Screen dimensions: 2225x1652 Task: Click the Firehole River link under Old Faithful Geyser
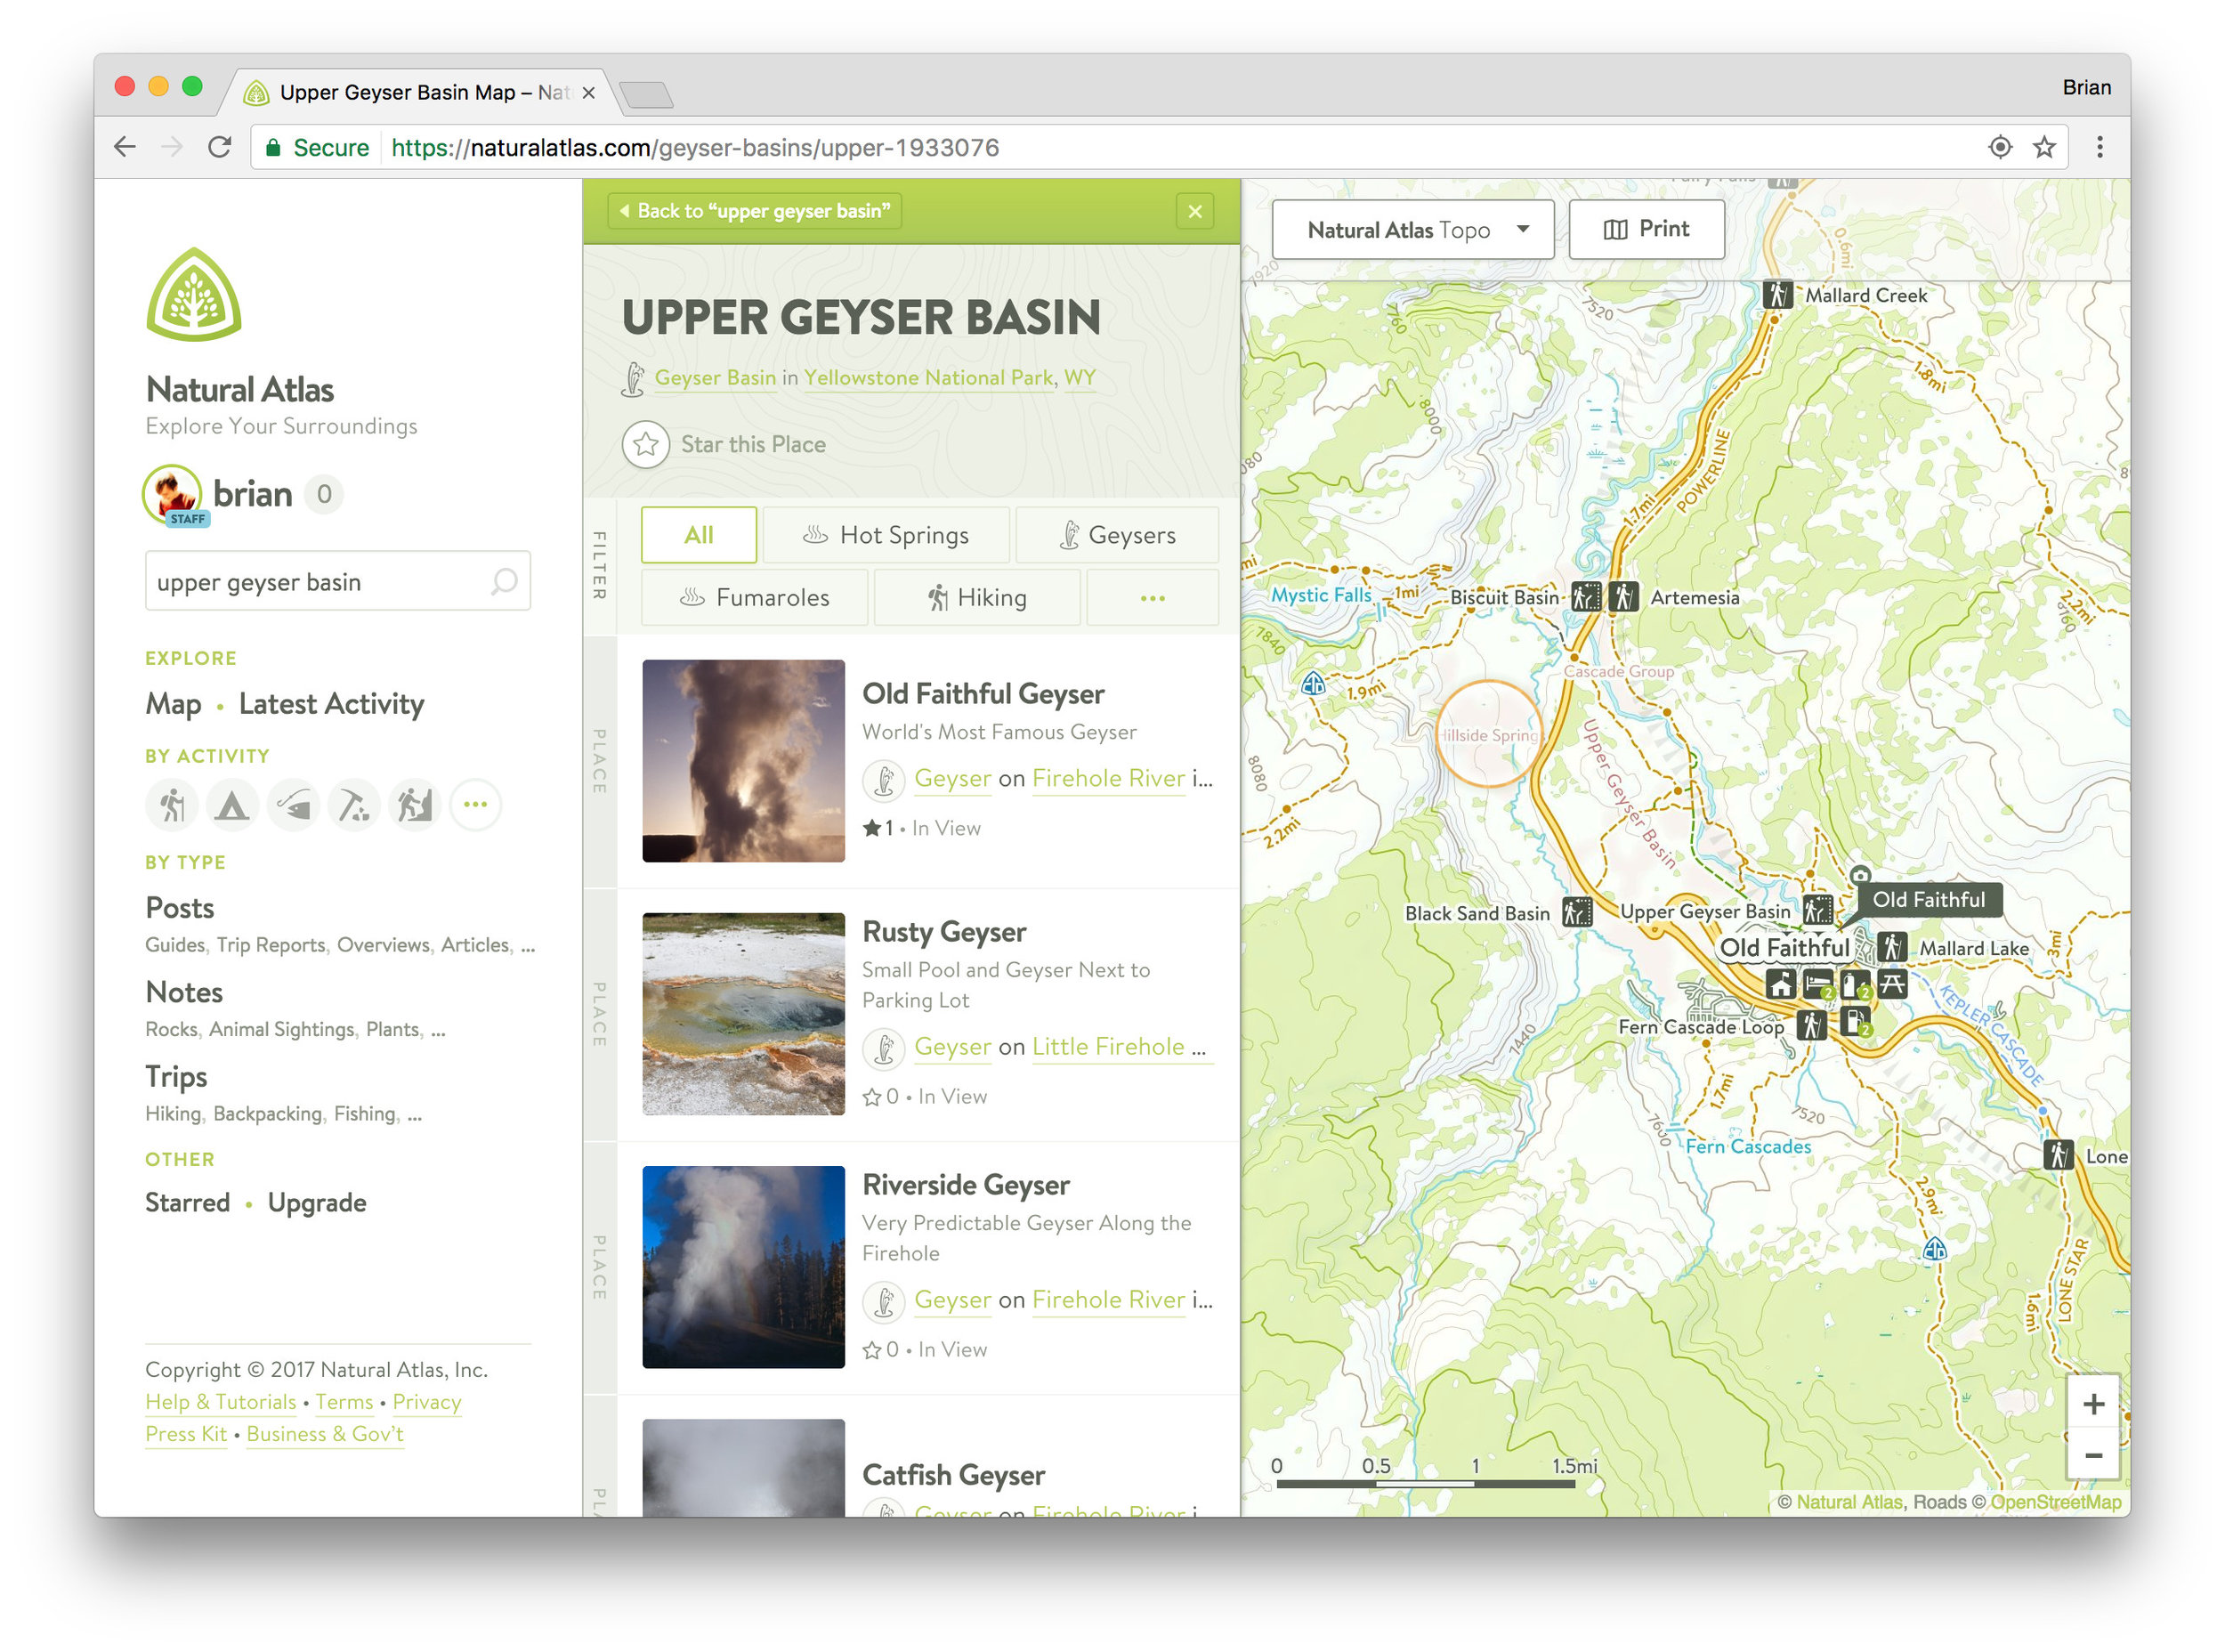pos(1109,779)
